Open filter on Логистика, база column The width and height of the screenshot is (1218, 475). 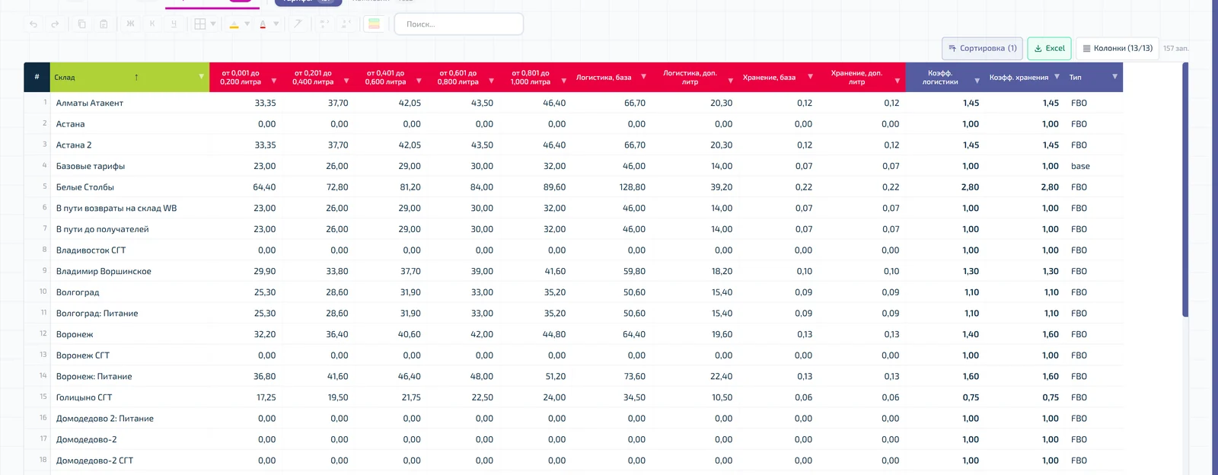[x=643, y=77]
